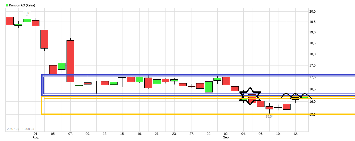Image resolution: width=355 pixels, height=141 pixels.
Task: Click the '12.' date axis label
Action: (295, 134)
